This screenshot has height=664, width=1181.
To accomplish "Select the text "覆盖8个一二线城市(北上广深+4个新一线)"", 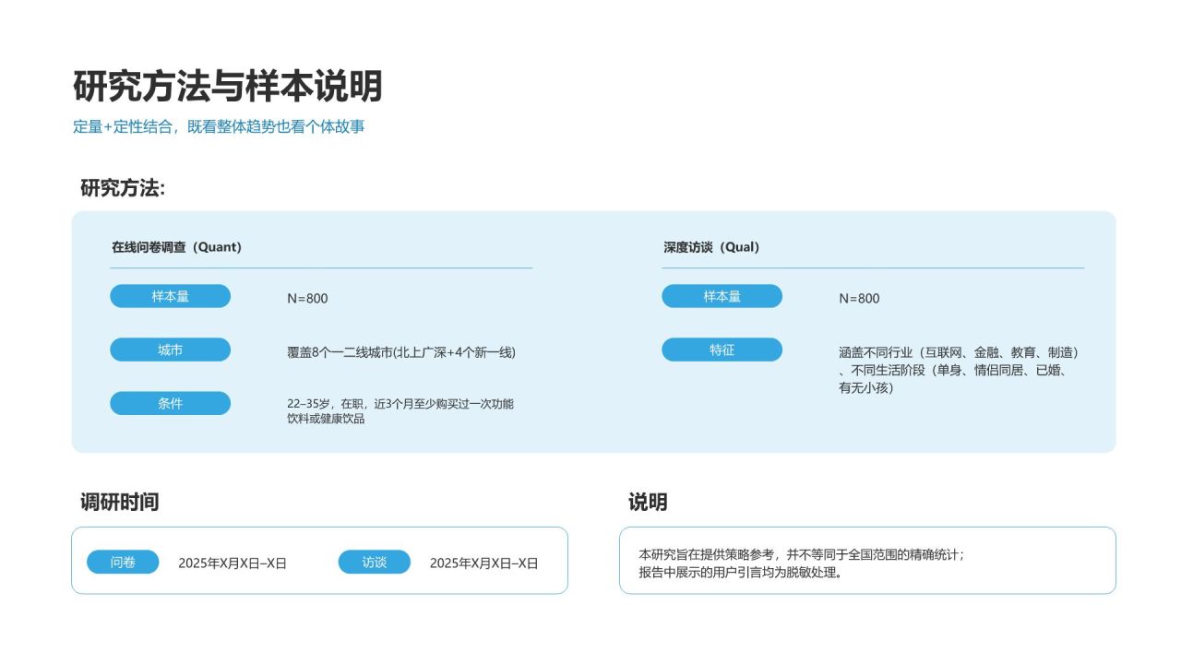I will pos(401,352).
